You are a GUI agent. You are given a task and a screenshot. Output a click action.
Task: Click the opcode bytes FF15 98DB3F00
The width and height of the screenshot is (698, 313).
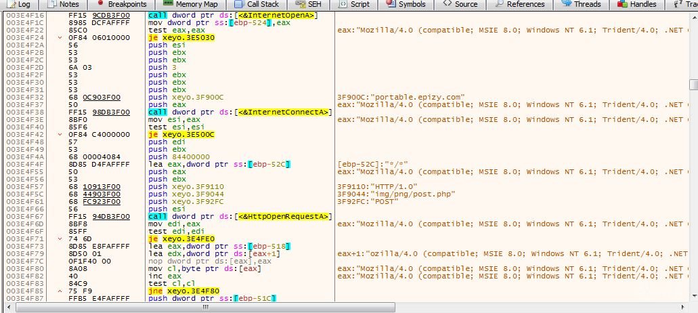pos(100,112)
